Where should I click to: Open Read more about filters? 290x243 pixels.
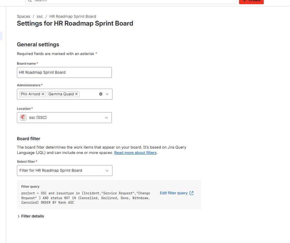coord(135,152)
